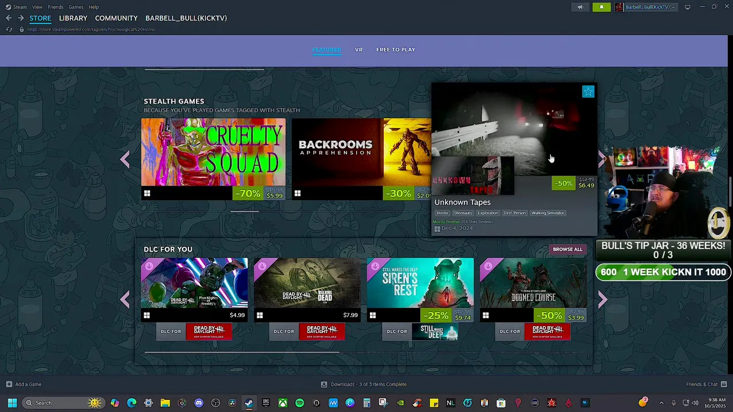Click the Exploration tag
Image resolution: width=733 pixels, height=412 pixels.
click(488, 213)
